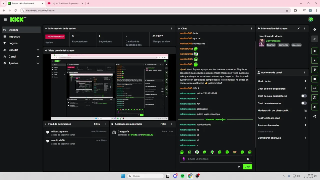320x180 pixels.
Task: Open the Información del stream three-dot menu
Action: pyautogui.click(x=304, y=28)
